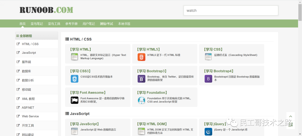The image size is (302, 136).
Task: Click the RUNOOB.COM site logo
Action: pos(46,10)
